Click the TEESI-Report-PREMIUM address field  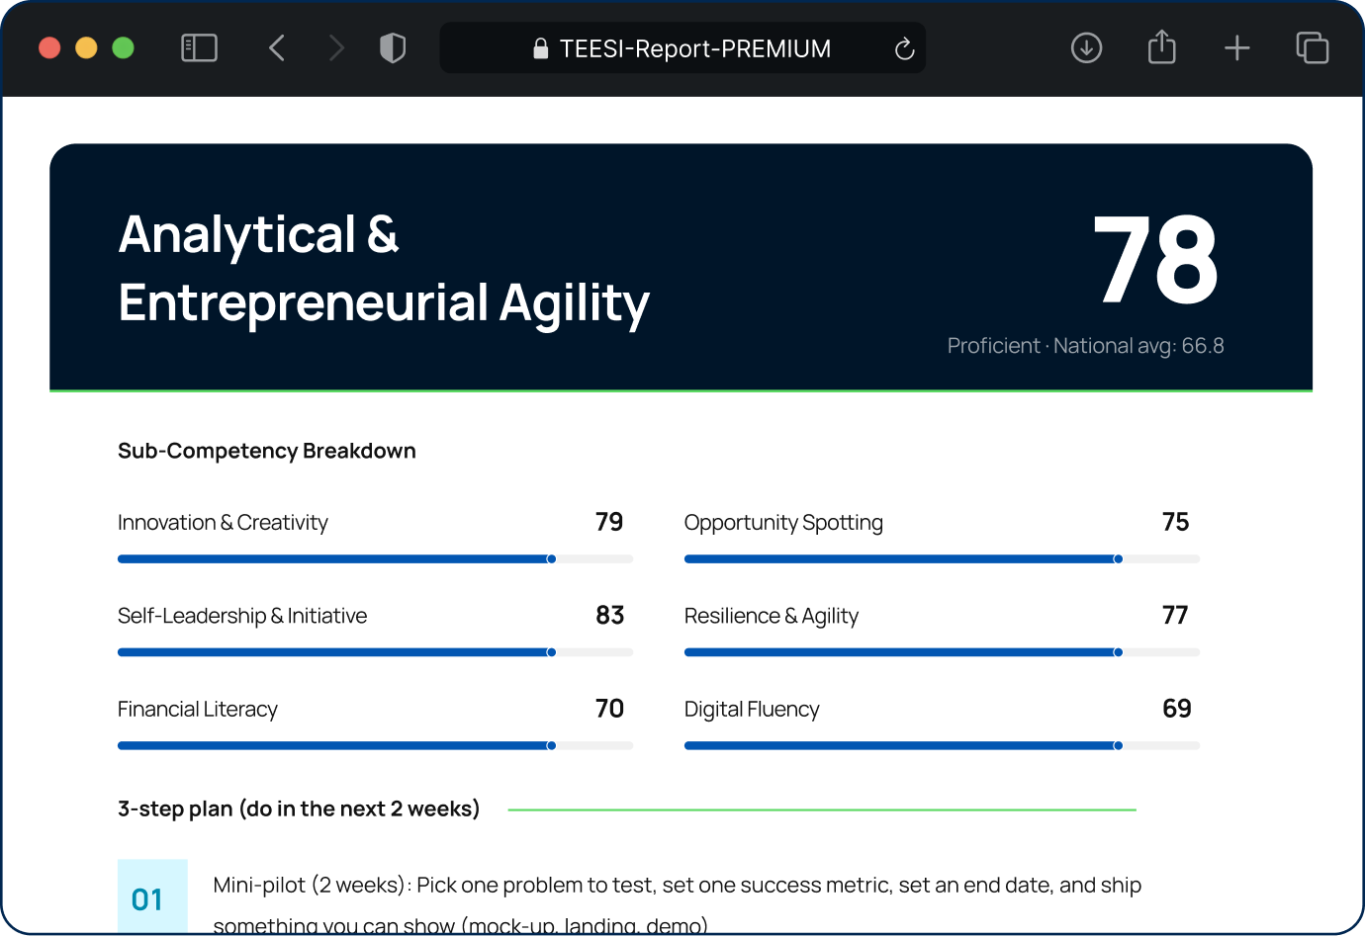coord(682,48)
